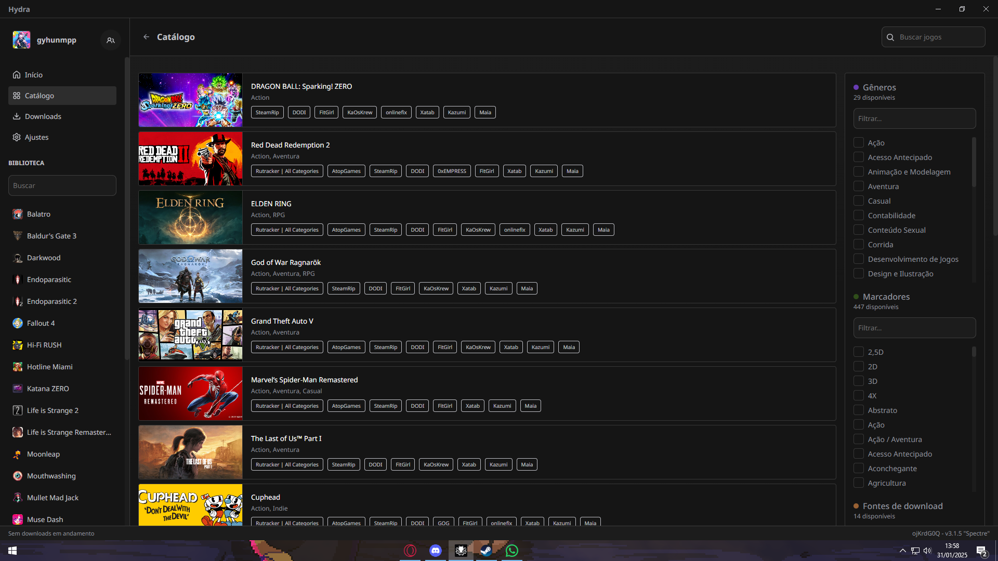Image resolution: width=998 pixels, height=561 pixels.
Task: Go to the Downloads menu item
Action: pos(43,116)
